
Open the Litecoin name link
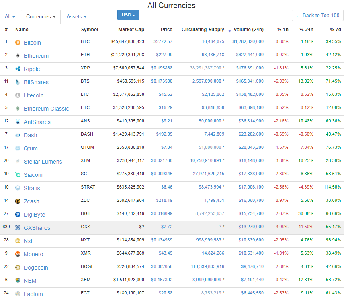point(33,95)
